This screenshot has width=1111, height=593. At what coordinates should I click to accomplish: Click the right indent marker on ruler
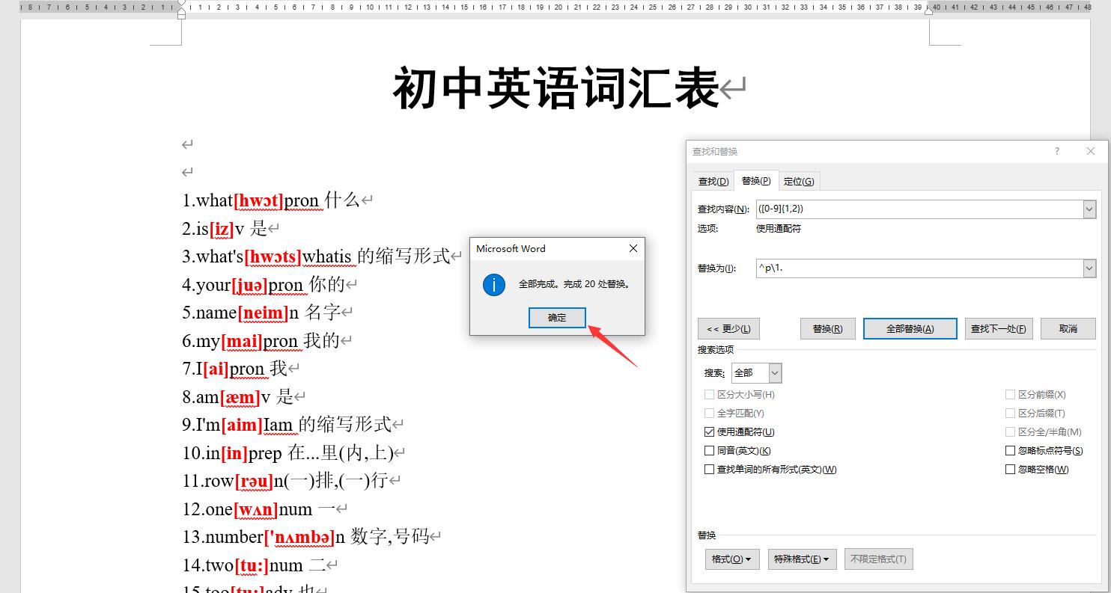tap(928, 10)
